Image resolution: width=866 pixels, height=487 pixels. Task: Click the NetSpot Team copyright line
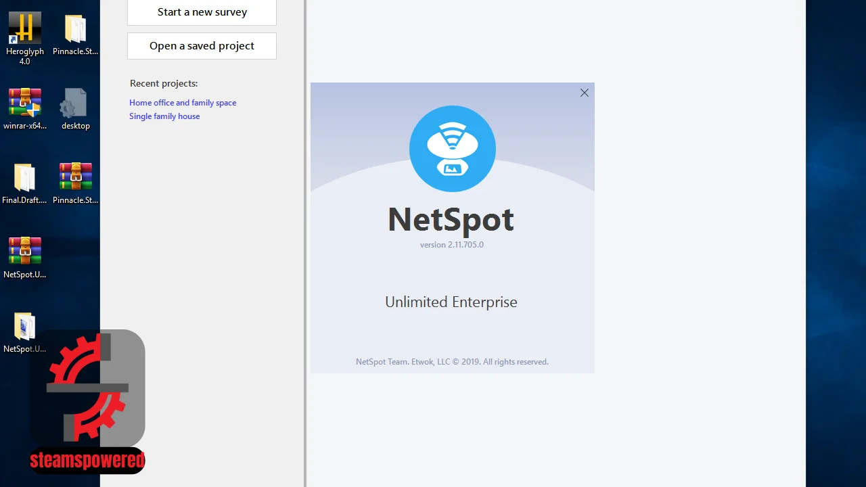click(452, 362)
